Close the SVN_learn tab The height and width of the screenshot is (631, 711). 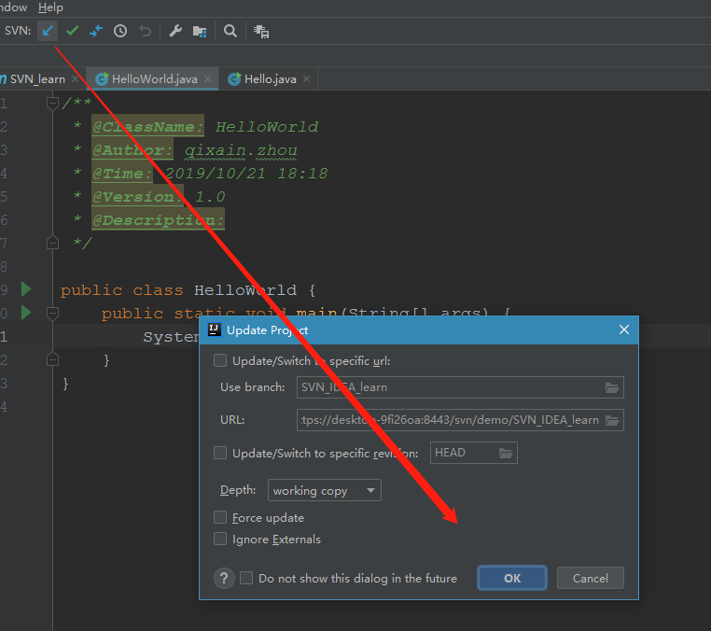(x=76, y=79)
